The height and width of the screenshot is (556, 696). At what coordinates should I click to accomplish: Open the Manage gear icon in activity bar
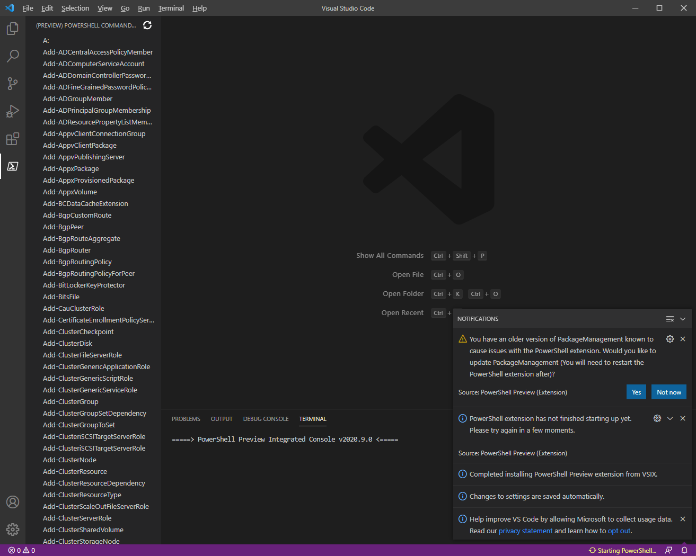click(x=13, y=530)
